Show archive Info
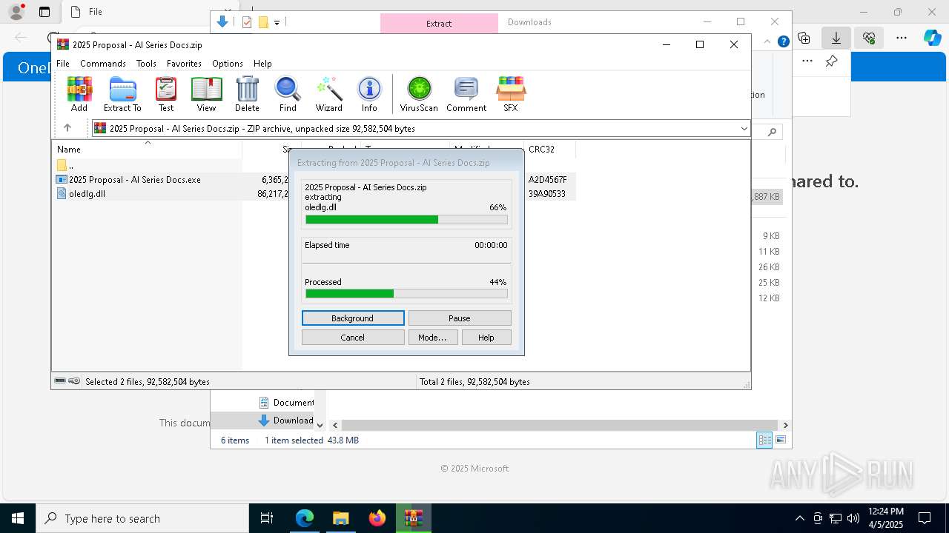 pos(369,94)
